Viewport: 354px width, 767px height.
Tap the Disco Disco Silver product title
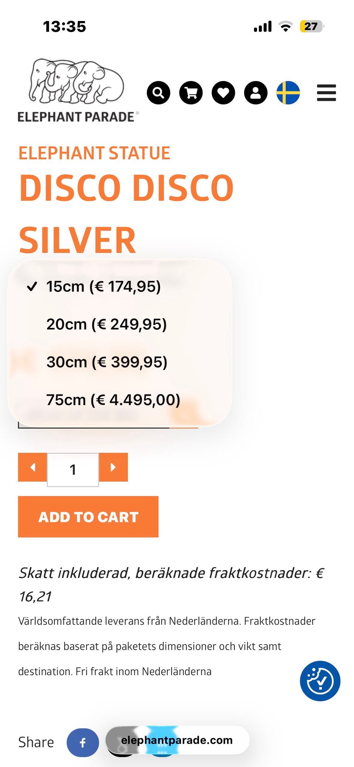coord(126,214)
